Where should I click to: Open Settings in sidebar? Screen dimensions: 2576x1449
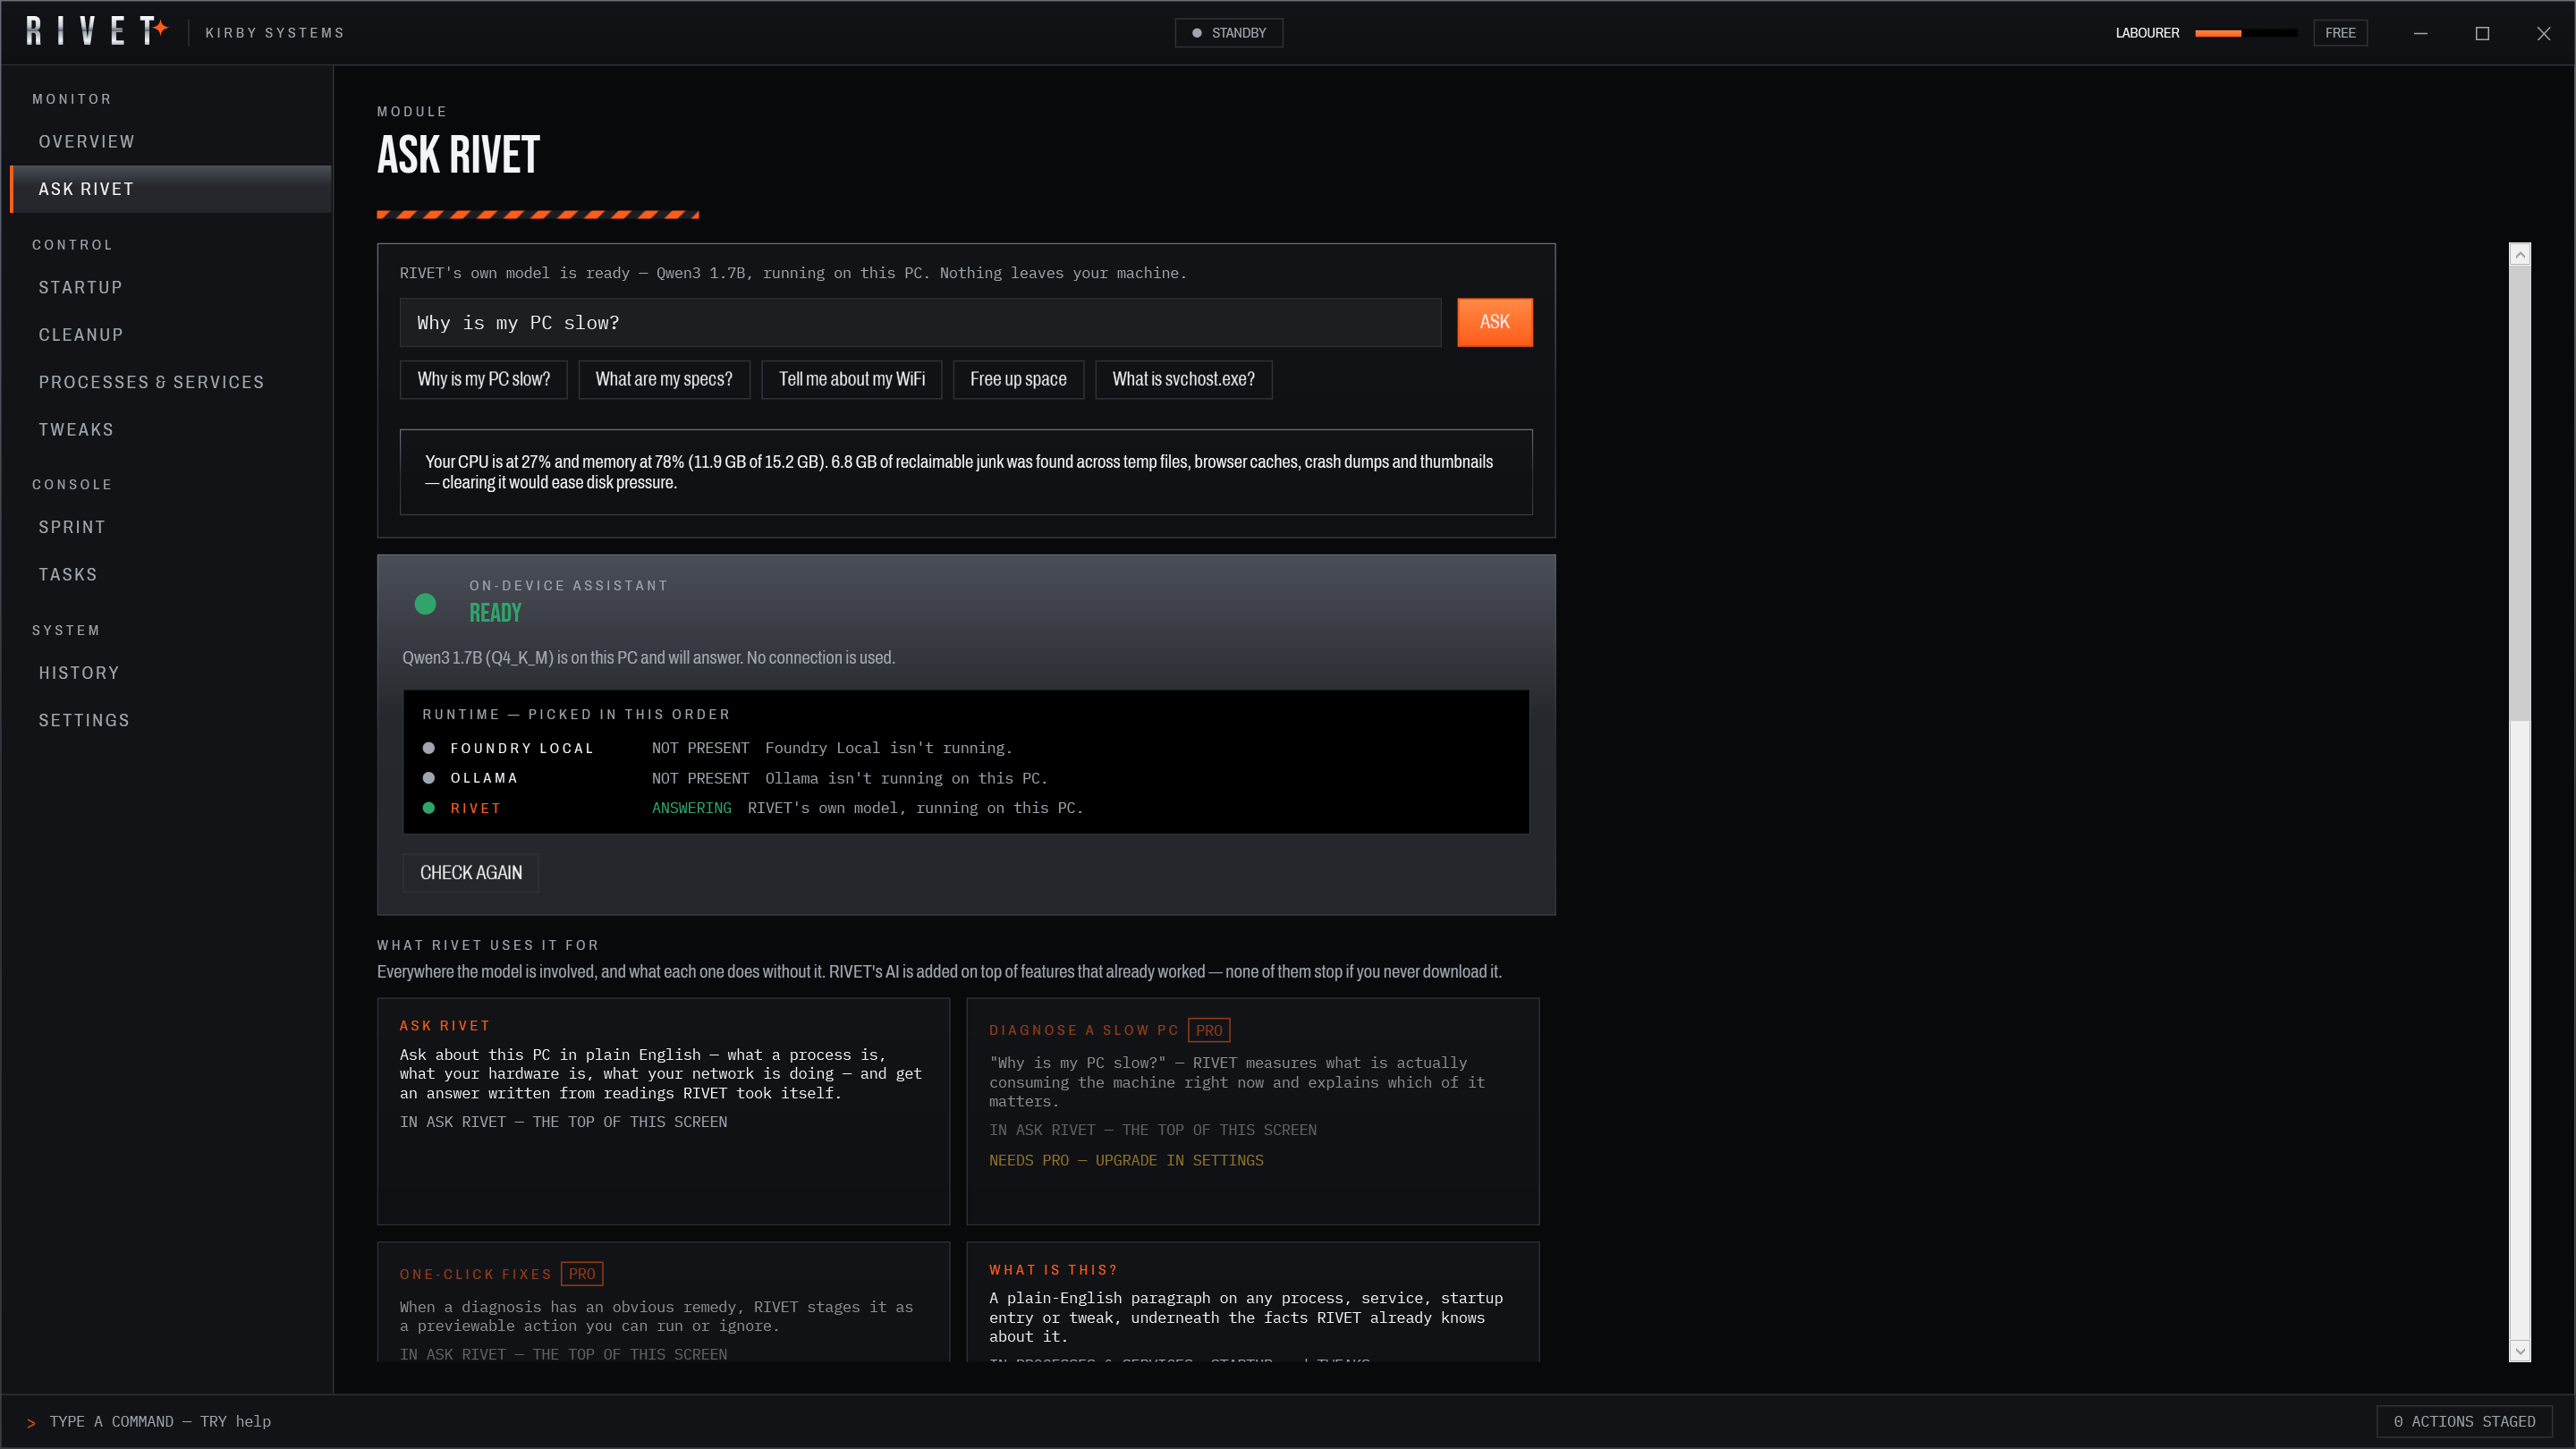click(x=170, y=721)
